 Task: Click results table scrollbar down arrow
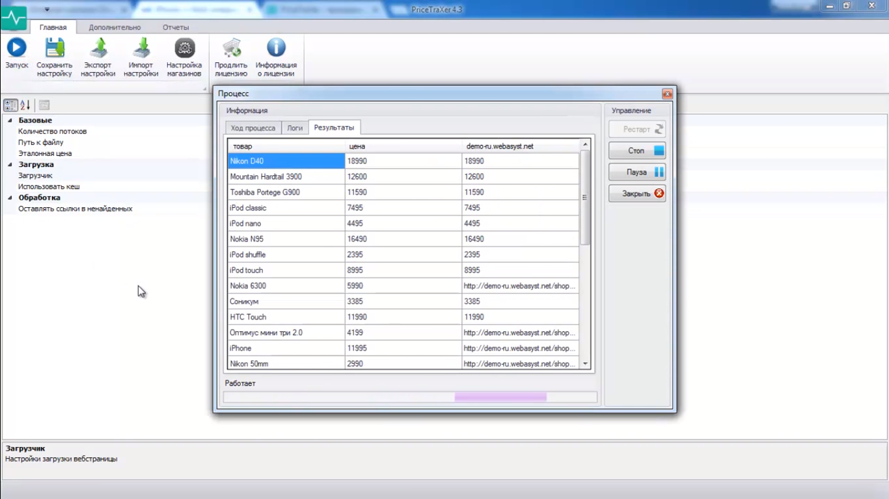pyautogui.click(x=584, y=364)
